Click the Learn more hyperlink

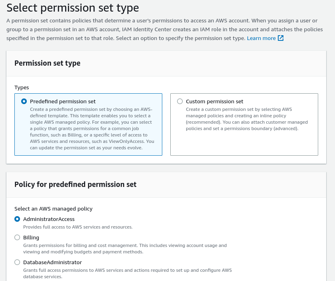point(261,38)
